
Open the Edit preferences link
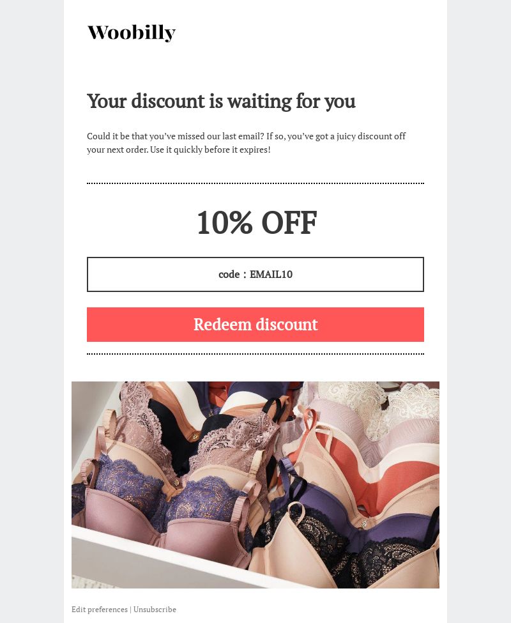pos(100,609)
